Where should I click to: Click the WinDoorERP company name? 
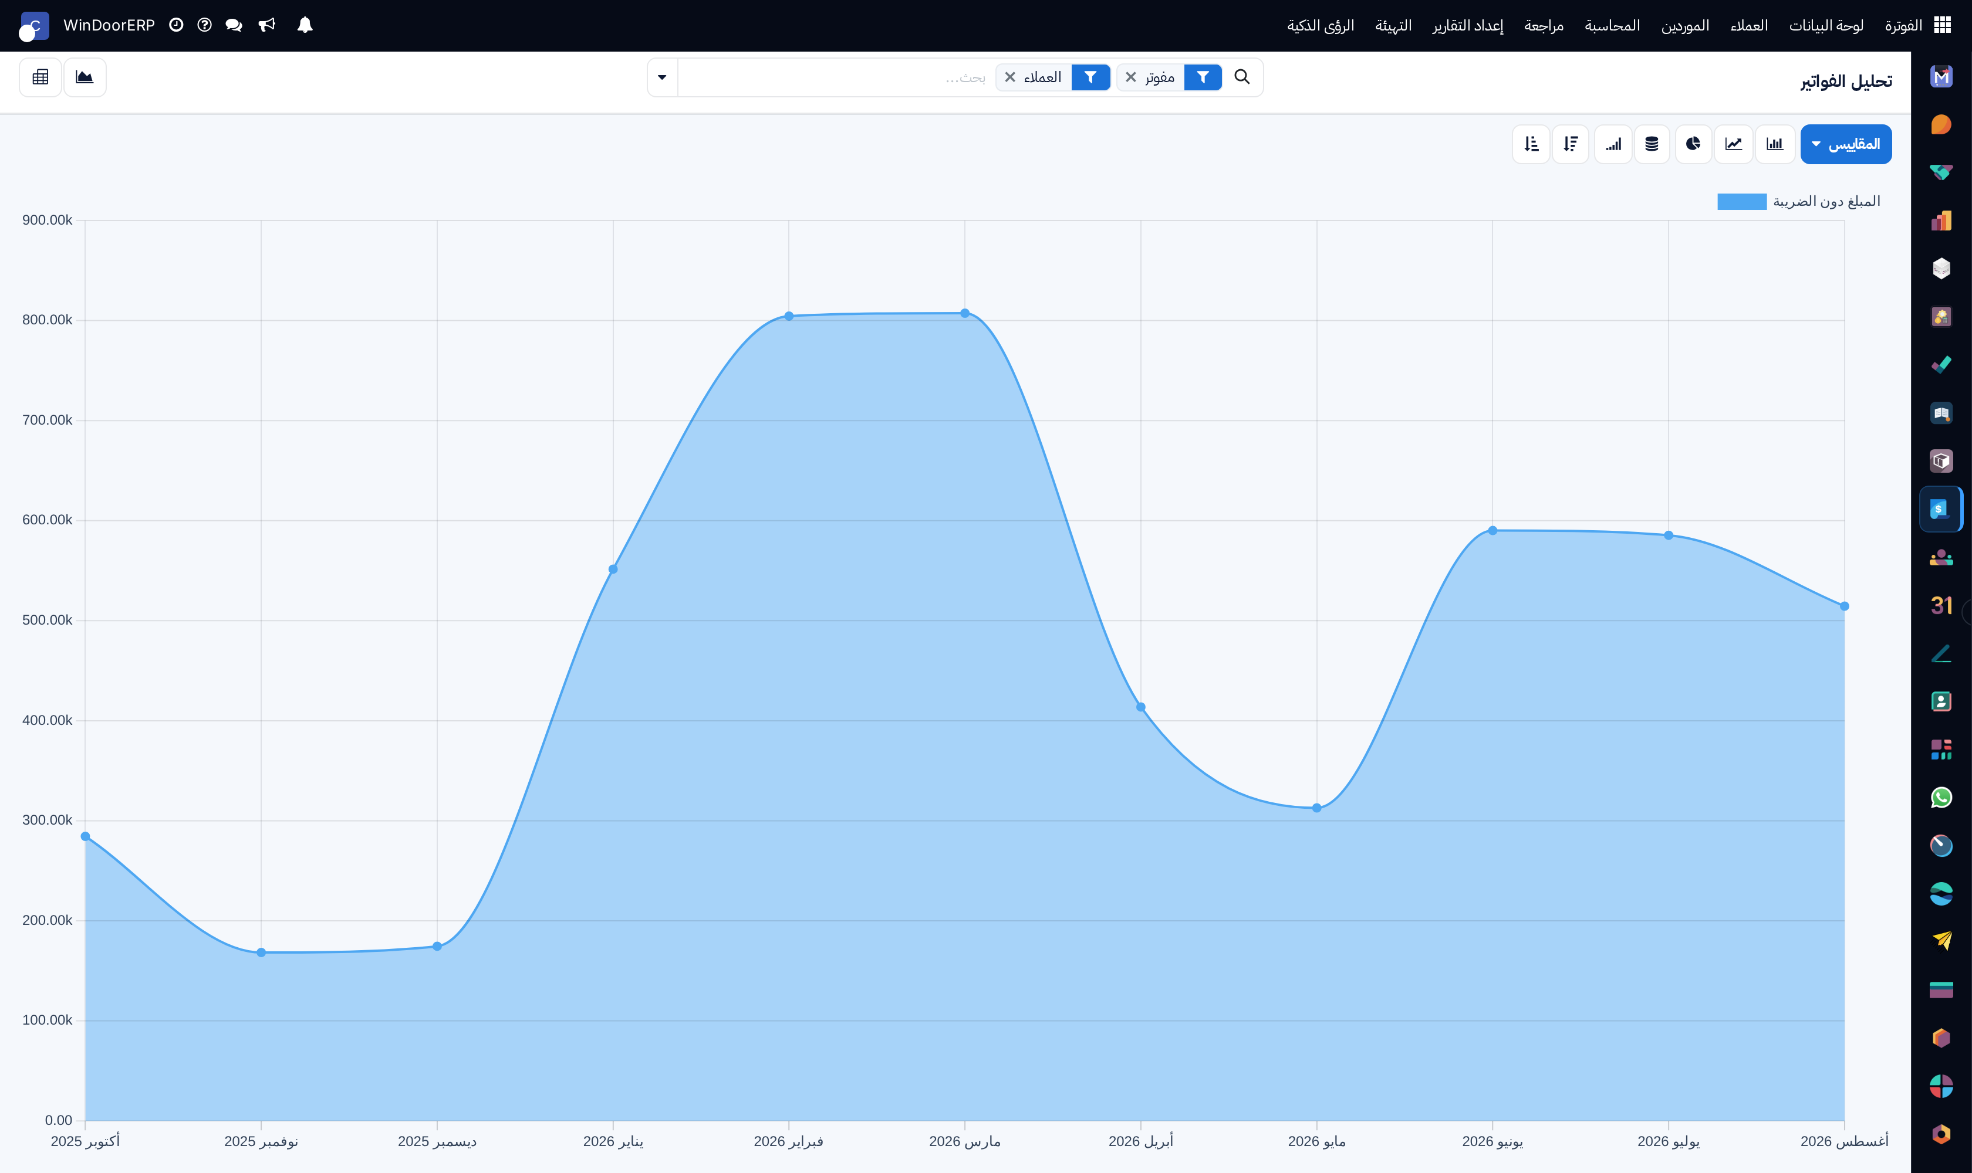pos(109,25)
